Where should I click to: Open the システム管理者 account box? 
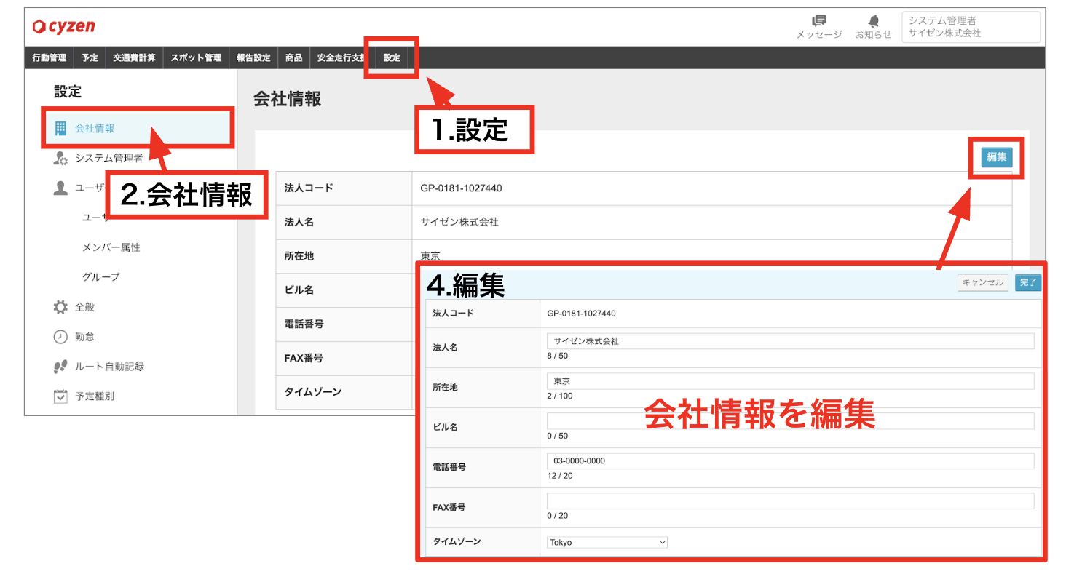point(971,27)
